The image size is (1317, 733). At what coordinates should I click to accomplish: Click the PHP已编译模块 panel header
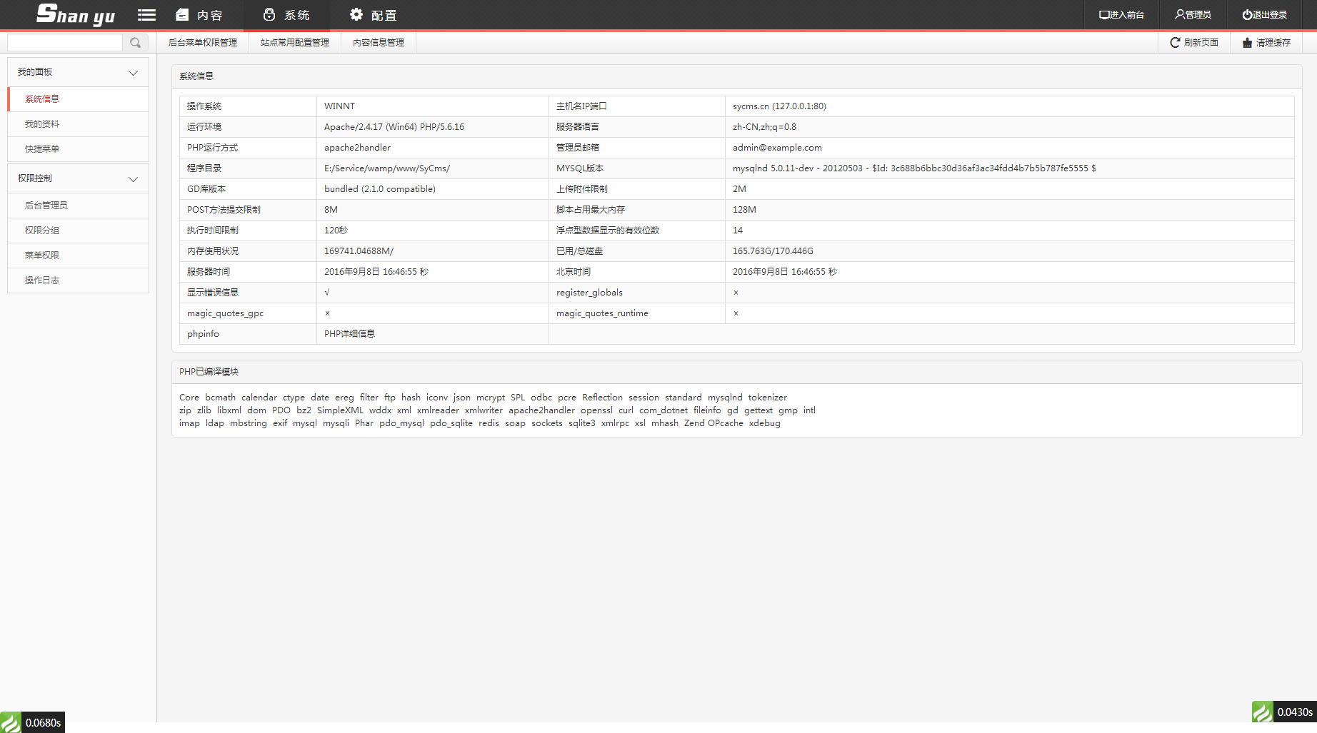click(736, 372)
